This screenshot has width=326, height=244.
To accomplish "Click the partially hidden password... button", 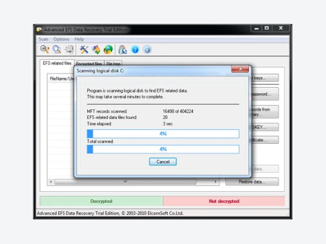I will pos(265,94).
